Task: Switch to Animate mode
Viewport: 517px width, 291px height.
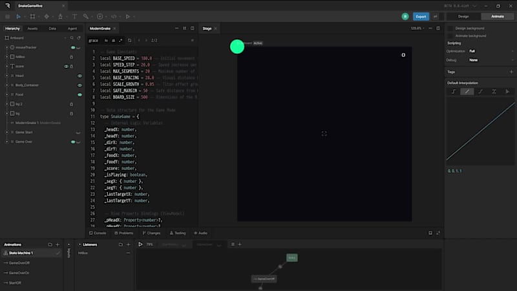Action: tap(498, 17)
